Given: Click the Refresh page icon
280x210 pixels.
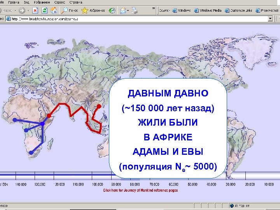Looking at the screenshot, I should pyautogui.click(x=44, y=10).
